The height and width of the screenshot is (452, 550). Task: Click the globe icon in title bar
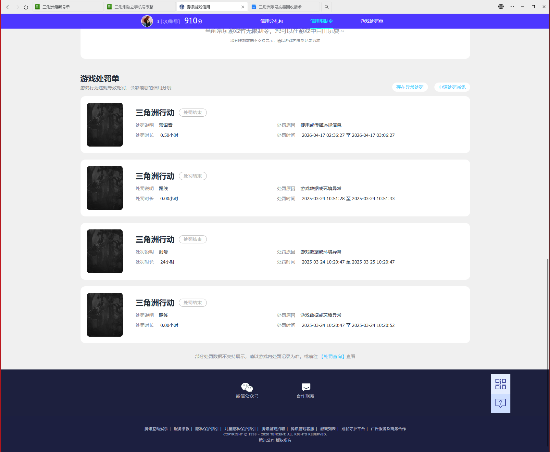click(x=501, y=6)
